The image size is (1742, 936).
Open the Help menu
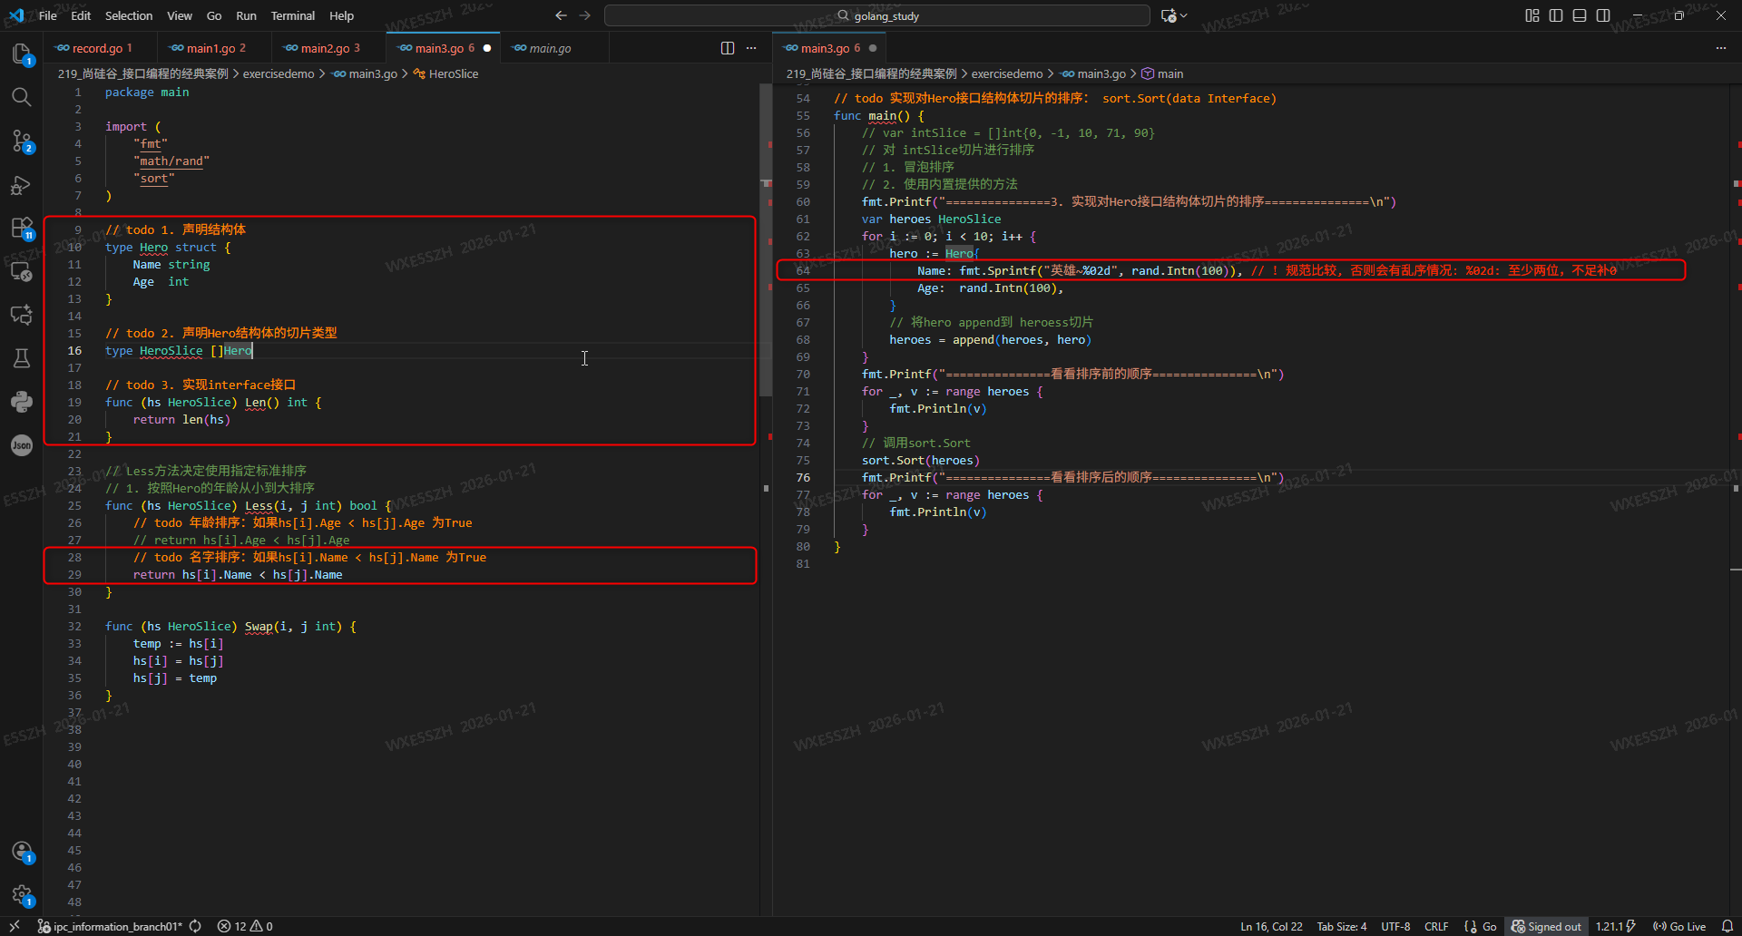tap(342, 15)
